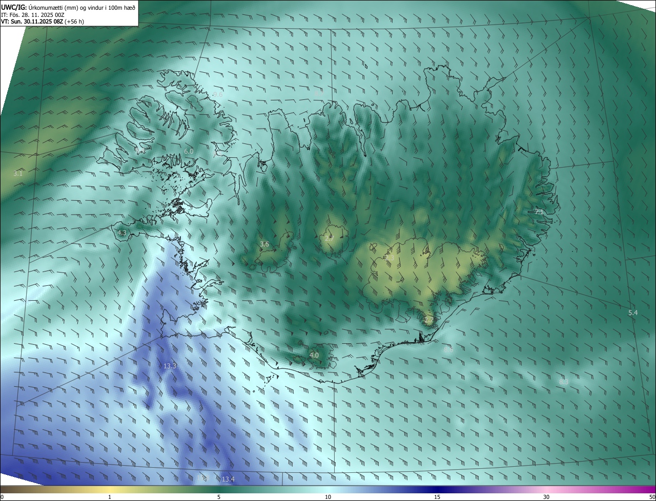Click the 50 tick label on the color scale
The image size is (656, 501).
pyautogui.click(x=652, y=497)
